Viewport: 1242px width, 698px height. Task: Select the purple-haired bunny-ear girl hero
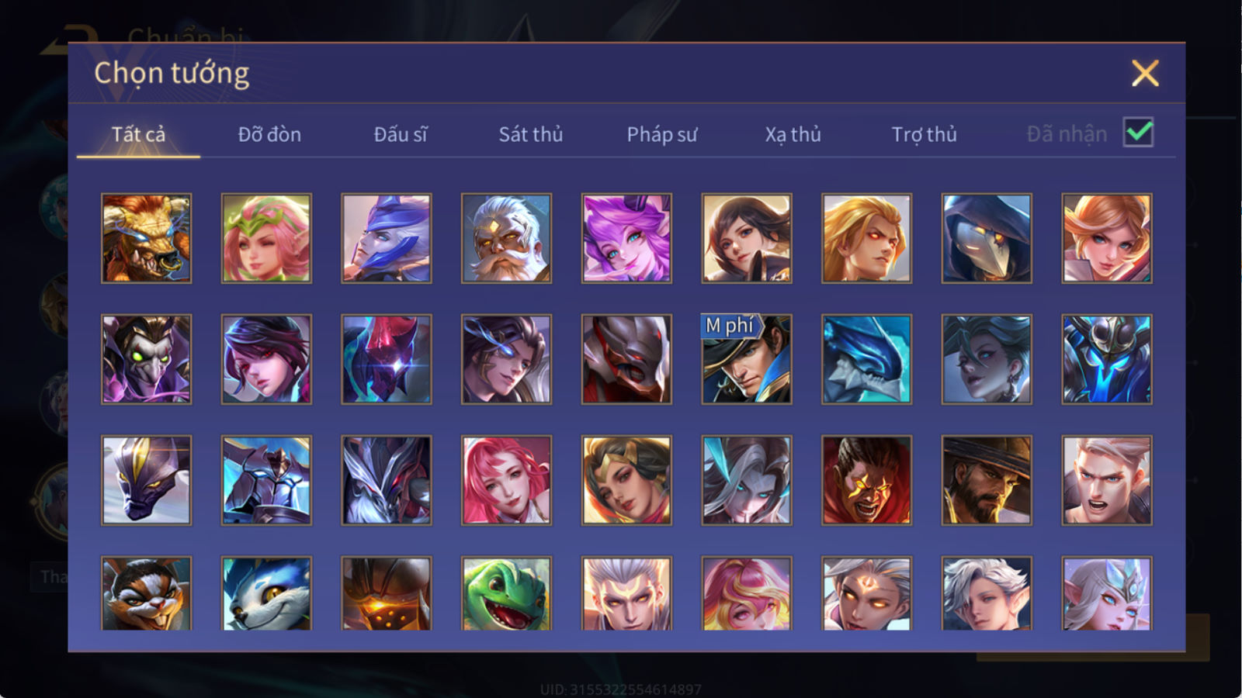pyautogui.click(x=626, y=238)
